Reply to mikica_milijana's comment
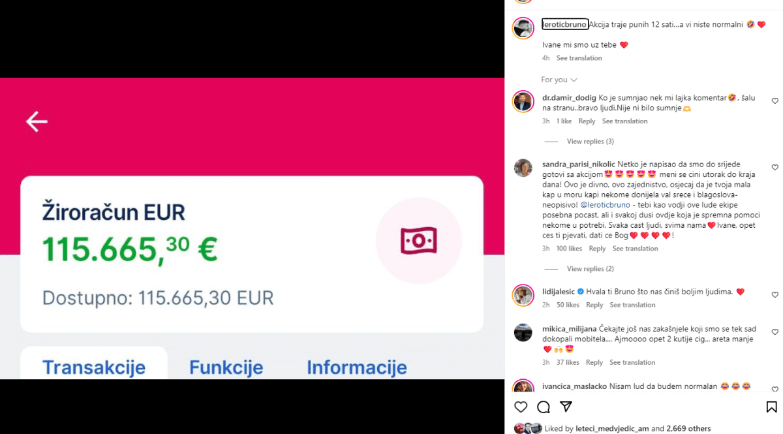Image resolution: width=783 pixels, height=434 pixels. [594, 362]
